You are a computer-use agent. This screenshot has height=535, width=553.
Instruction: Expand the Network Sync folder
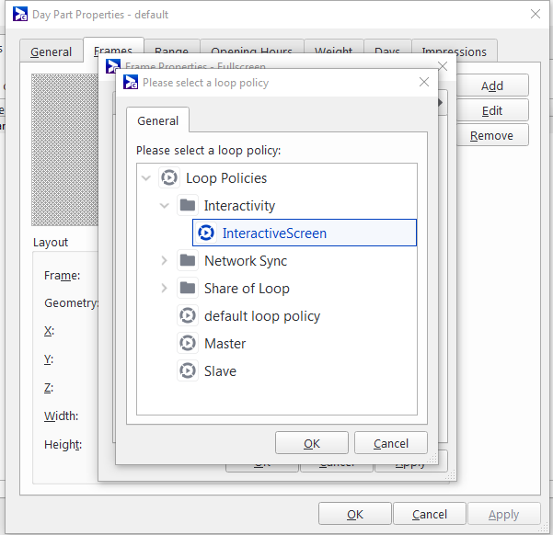pos(165,261)
